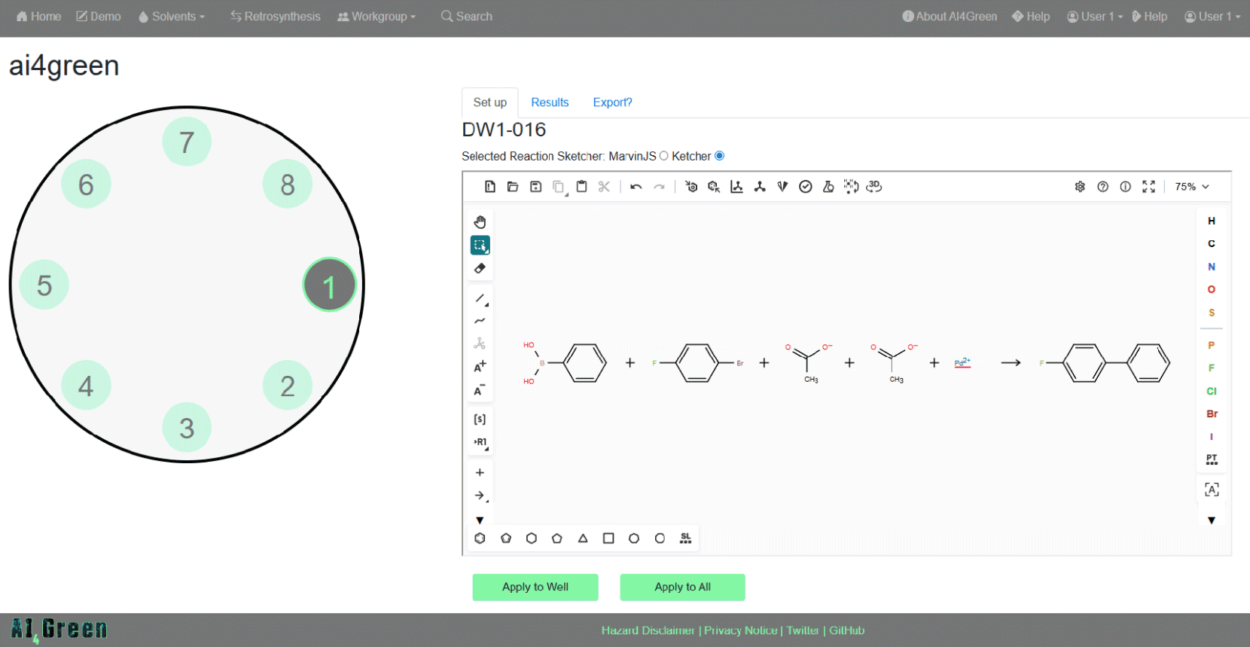1250x647 pixels.
Task: Click the charge minus A- tool
Action: coord(480,390)
